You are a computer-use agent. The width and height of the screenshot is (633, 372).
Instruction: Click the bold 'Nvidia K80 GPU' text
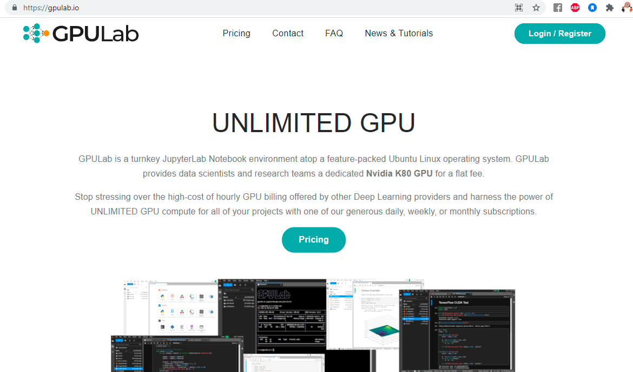pyautogui.click(x=399, y=174)
